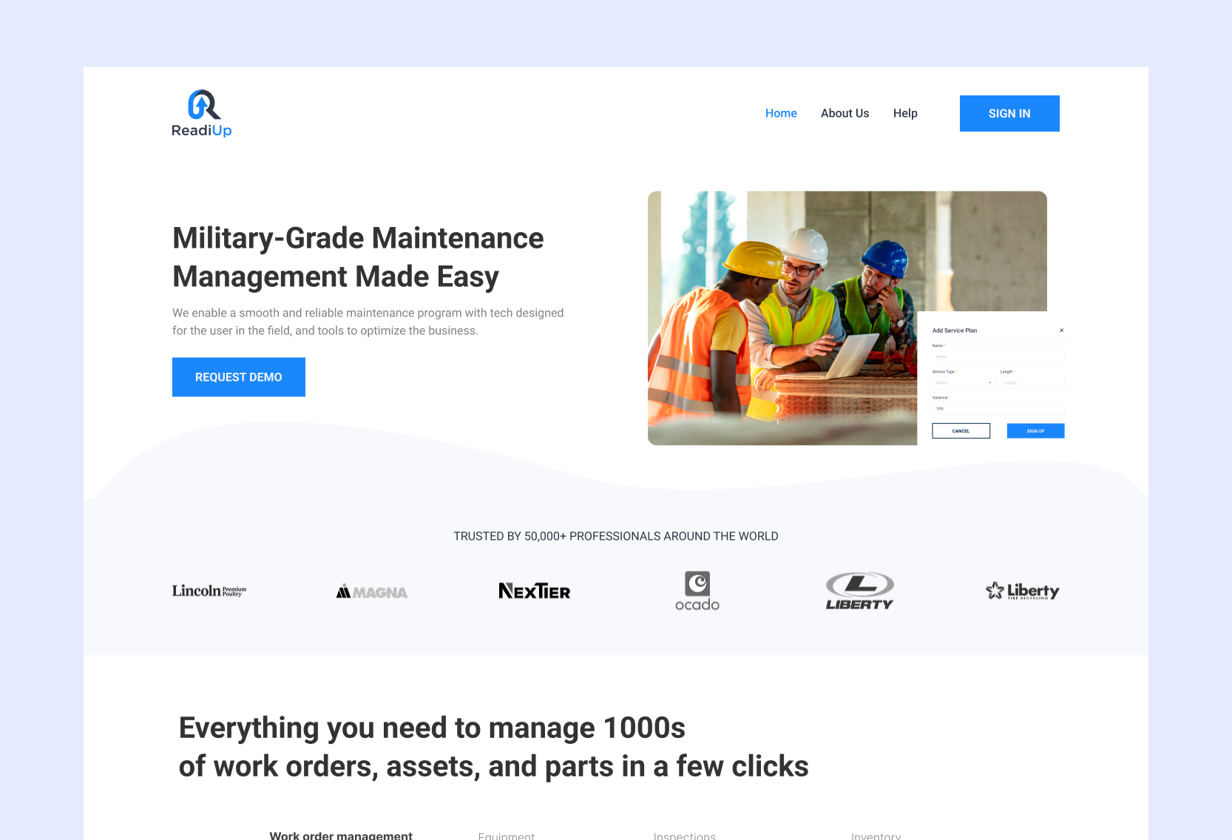The height and width of the screenshot is (840, 1232).
Task: Click the Magna logo
Action: coord(372,592)
